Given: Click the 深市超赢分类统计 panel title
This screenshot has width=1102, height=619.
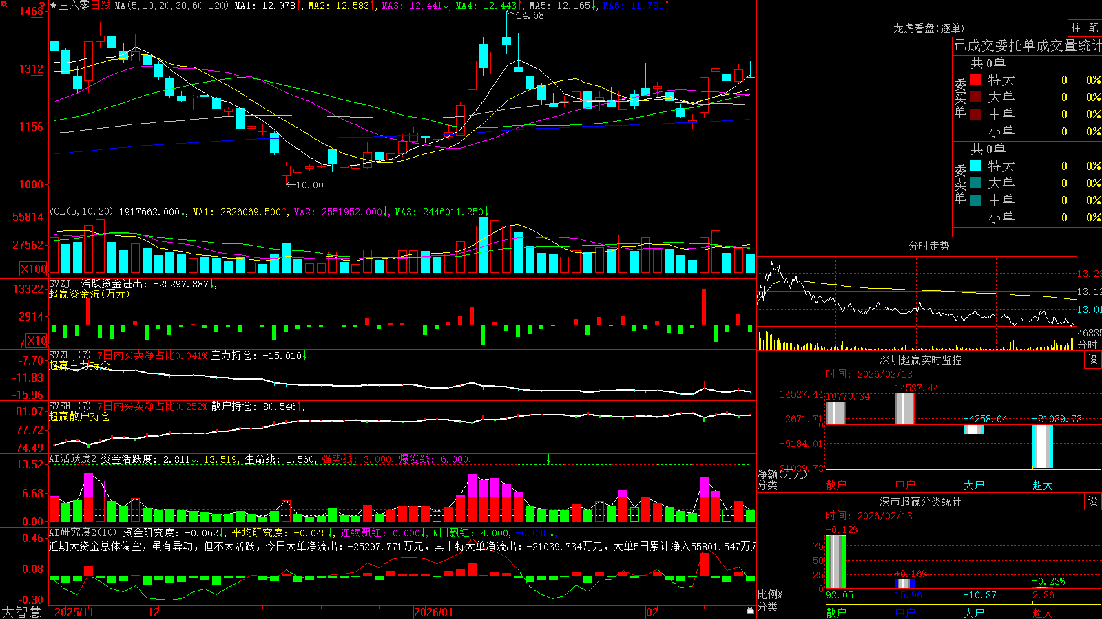Looking at the screenshot, I should pyautogui.click(x=921, y=501).
